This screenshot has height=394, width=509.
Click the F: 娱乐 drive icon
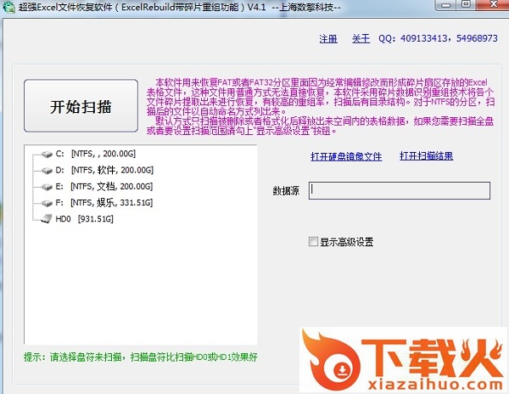click(47, 203)
